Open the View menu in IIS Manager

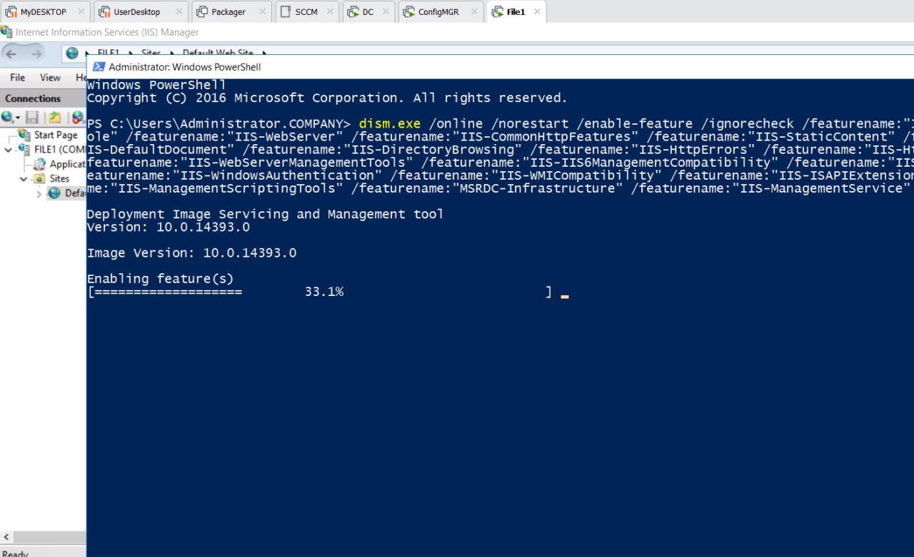tap(50, 77)
